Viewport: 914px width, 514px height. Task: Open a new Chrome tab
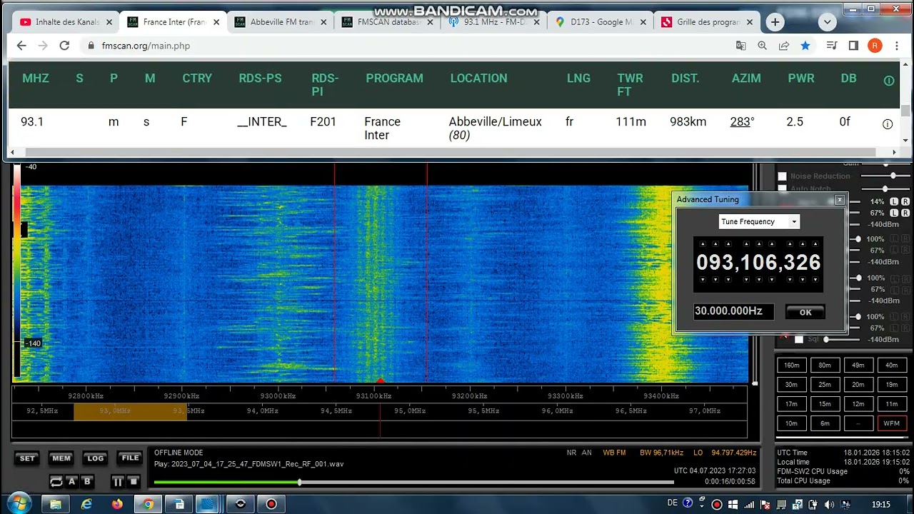[x=775, y=22]
